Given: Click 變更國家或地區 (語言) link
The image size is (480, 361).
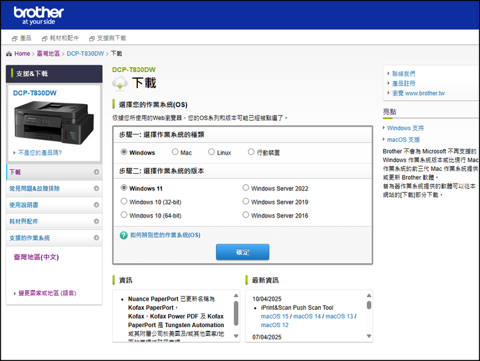Looking at the screenshot, I should click(47, 293).
